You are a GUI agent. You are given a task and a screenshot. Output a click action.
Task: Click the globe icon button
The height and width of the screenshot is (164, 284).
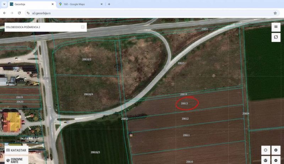click(266, 160)
